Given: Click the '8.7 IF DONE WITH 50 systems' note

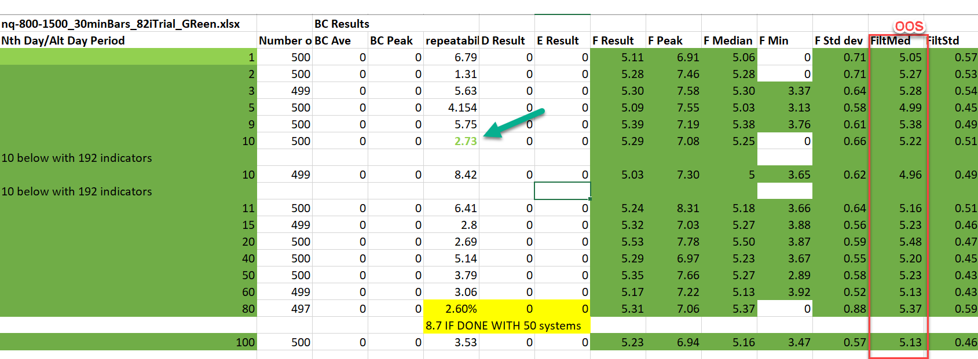Looking at the screenshot, I should point(503,325).
